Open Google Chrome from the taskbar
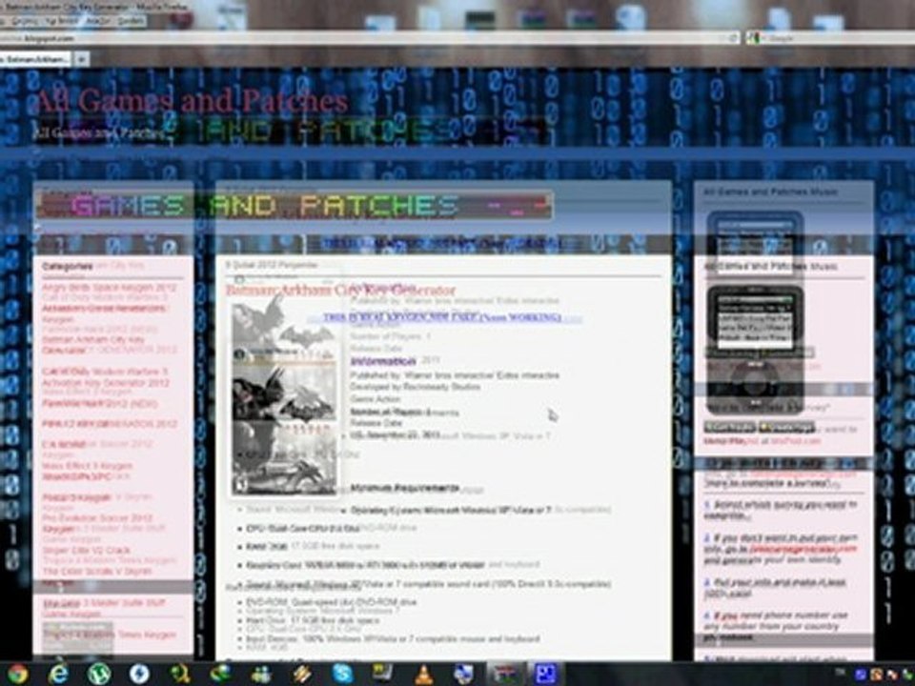 (x=17, y=674)
